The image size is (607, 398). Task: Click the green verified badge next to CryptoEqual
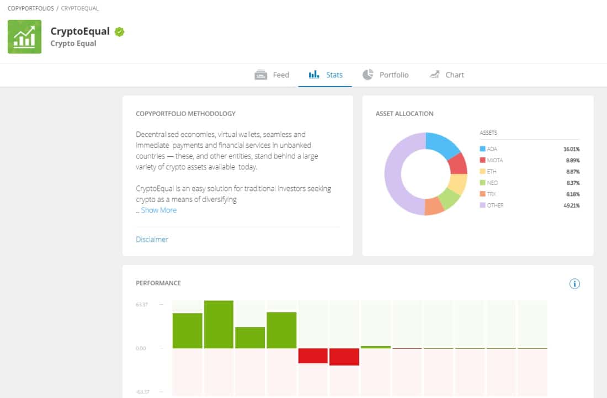point(120,32)
